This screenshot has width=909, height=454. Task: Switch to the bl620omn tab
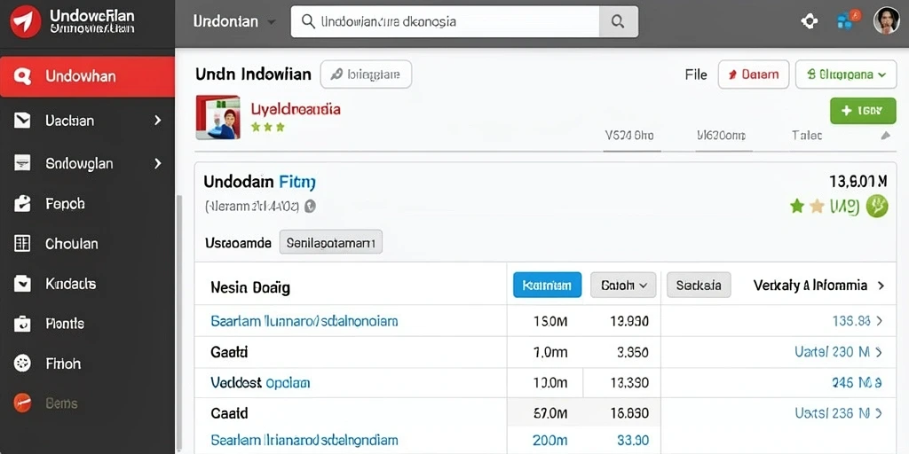(721, 136)
